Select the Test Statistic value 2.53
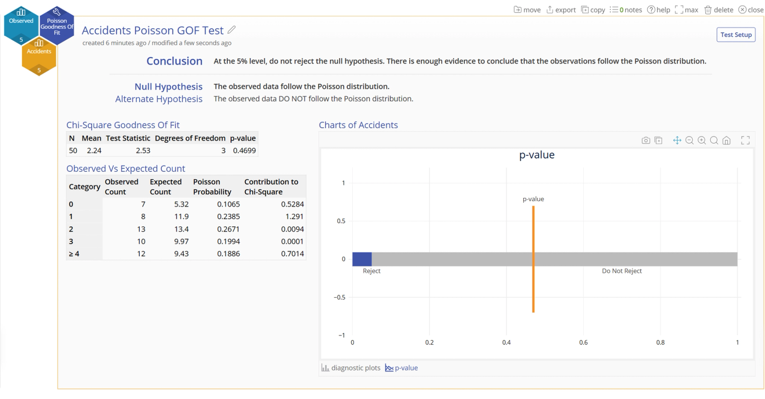The height and width of the screenshot is (399, 765). (143, 150)
